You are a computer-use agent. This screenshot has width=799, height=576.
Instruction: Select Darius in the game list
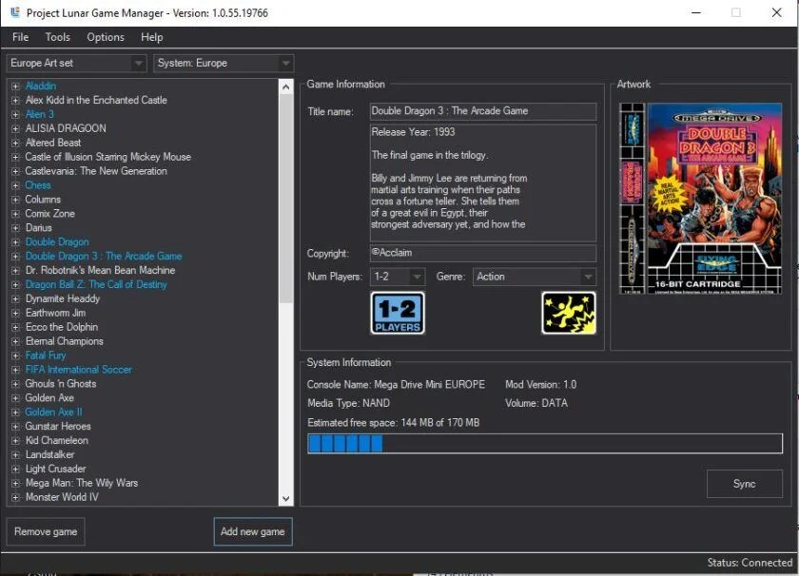point(39,228)
